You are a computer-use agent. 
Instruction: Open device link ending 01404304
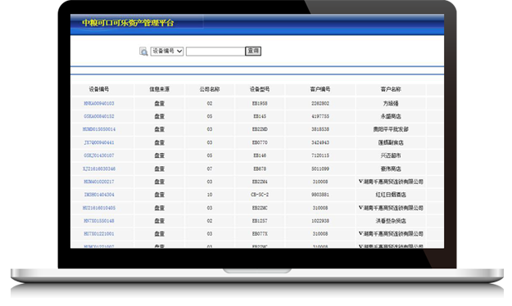[x=99, y=195]
